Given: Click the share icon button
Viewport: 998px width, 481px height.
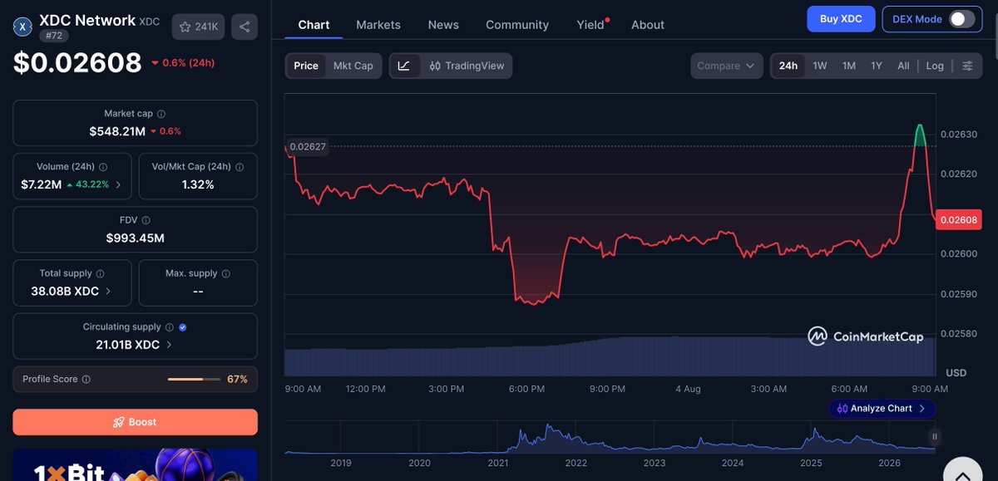Looking at the screenshot, I should (244, 27).
